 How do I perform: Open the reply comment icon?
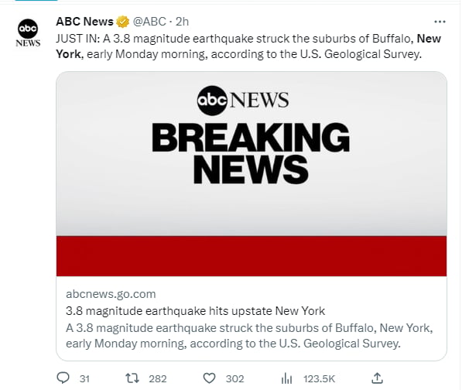(x=63, y=378)
